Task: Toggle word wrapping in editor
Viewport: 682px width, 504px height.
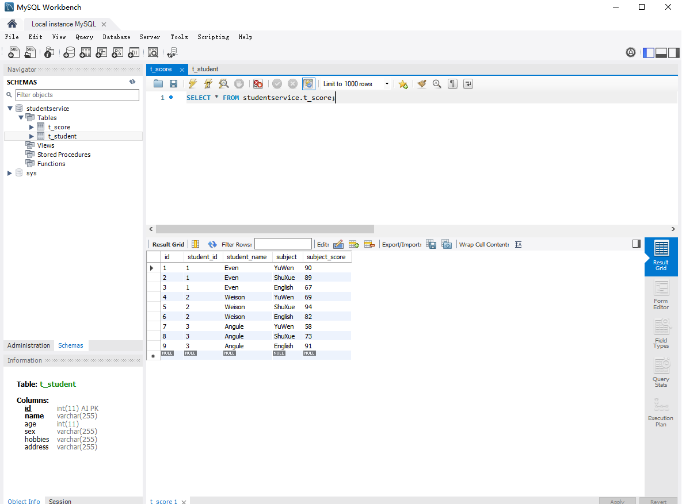Action: pyautogui.click(x=468, y=84)
